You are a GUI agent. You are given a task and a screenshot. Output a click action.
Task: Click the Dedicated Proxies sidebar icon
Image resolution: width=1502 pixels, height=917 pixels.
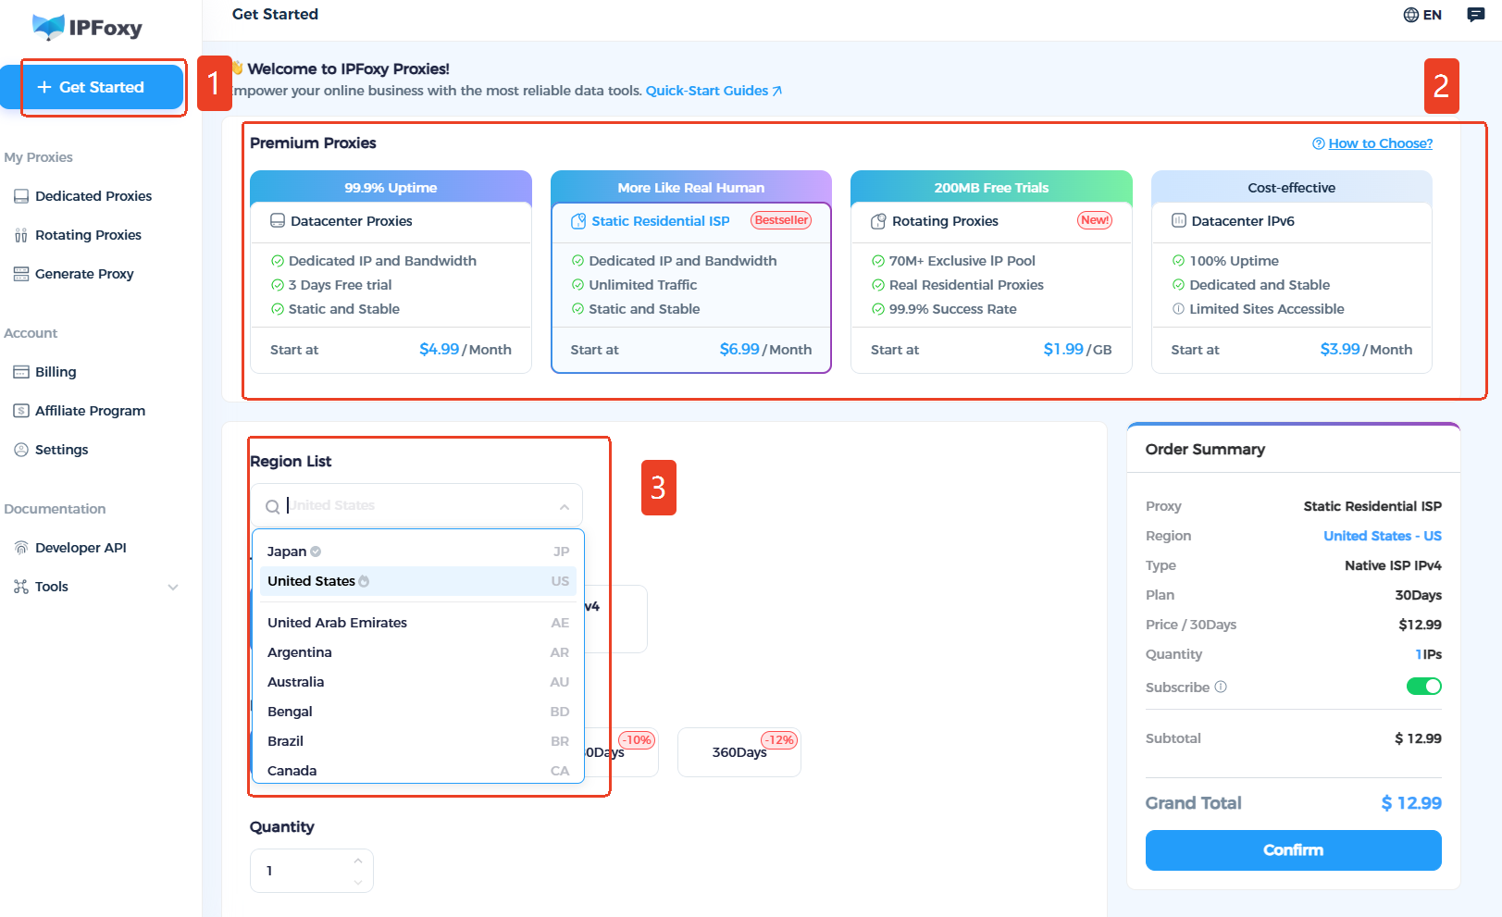21,196
